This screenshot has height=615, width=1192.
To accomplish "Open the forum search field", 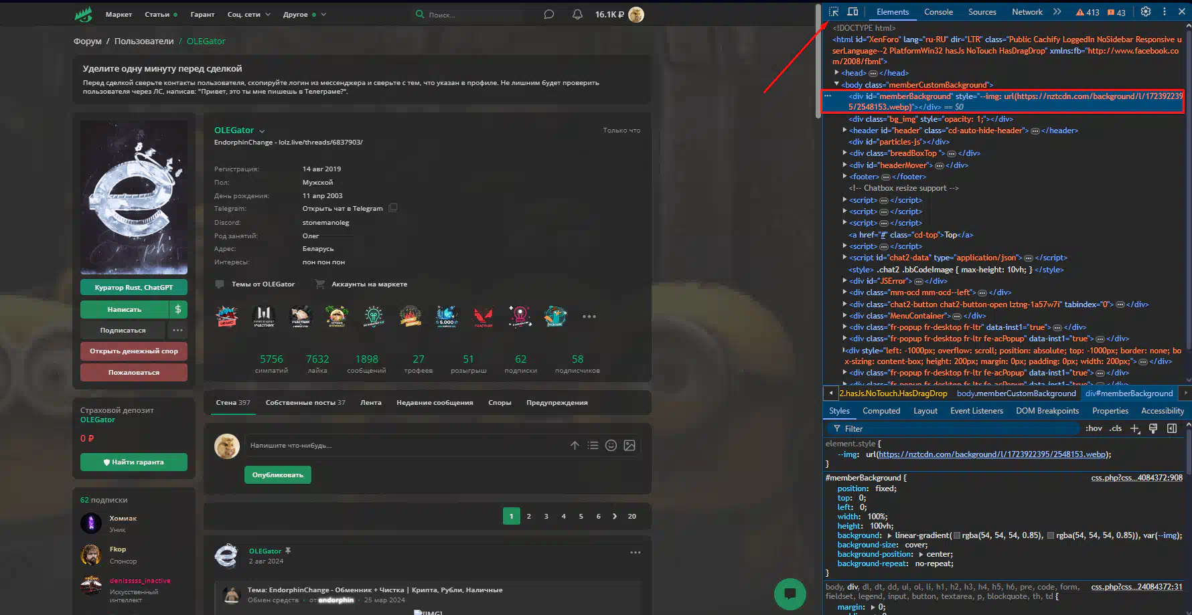I will tap(469, 15).
